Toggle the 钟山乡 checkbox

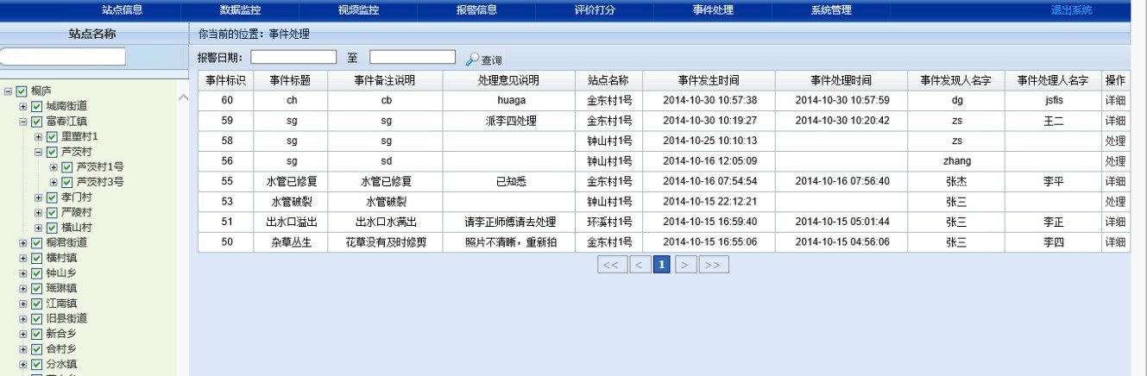tap(37, 273)
